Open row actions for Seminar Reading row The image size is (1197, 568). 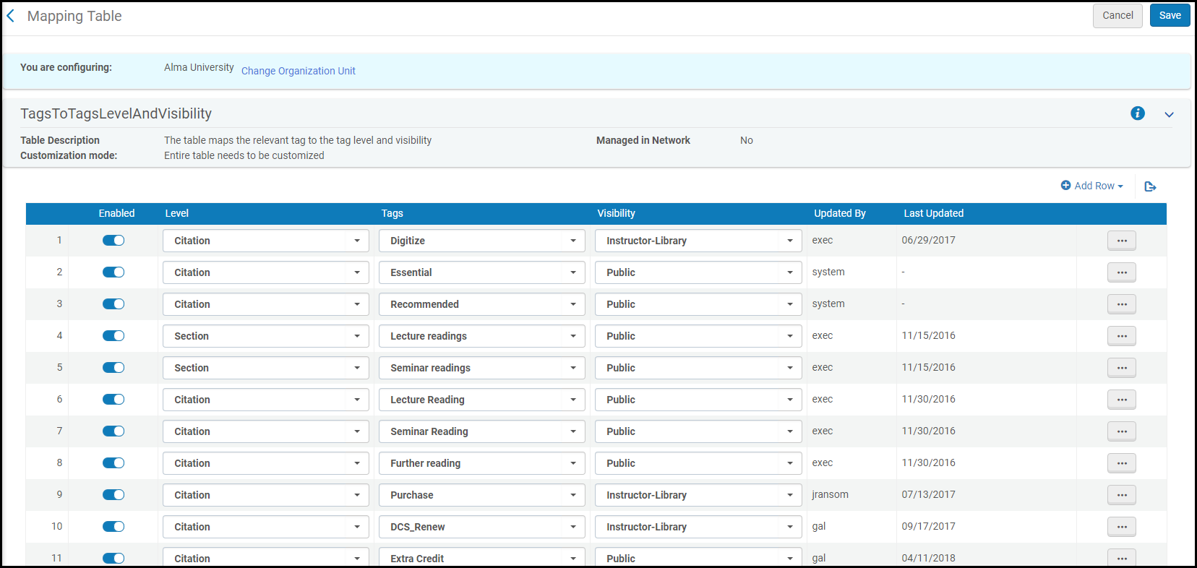pos(1122,431)
